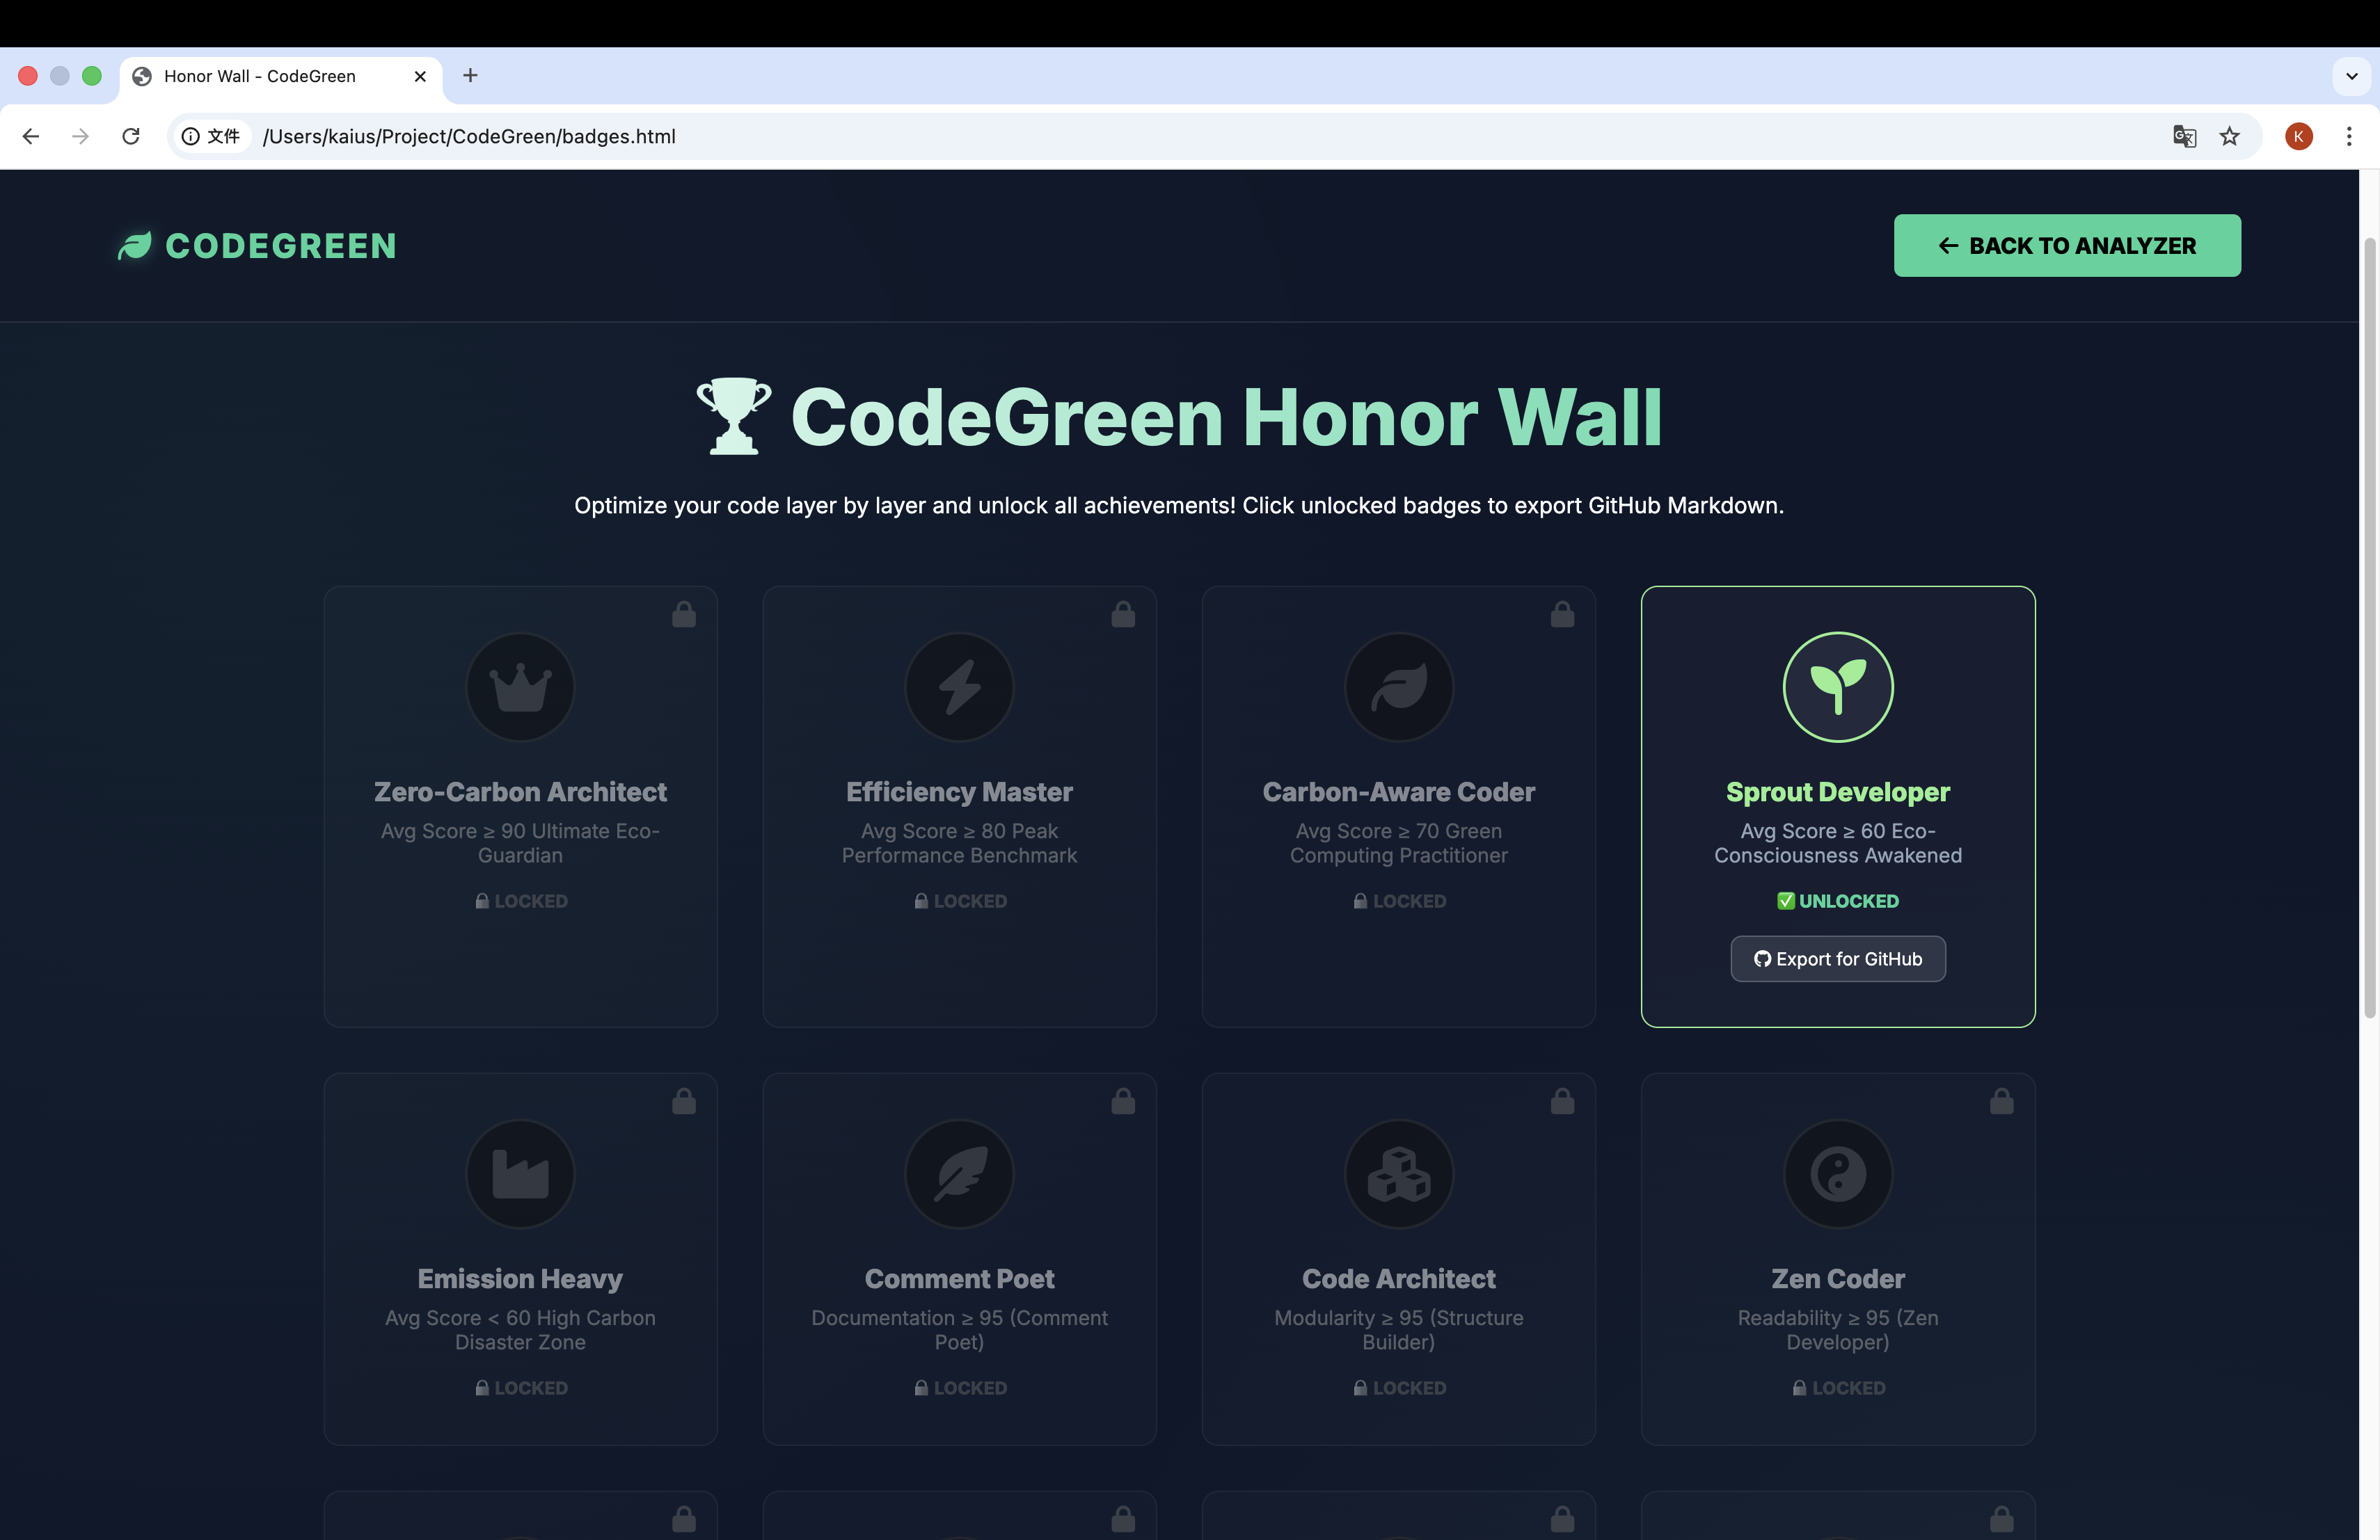Click the page vertical scrollbar
2380x1540 pixels.
[x=2369, y=629]
